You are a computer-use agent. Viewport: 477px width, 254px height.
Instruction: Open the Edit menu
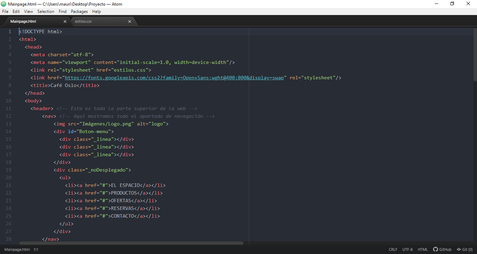tap(16, 12)
